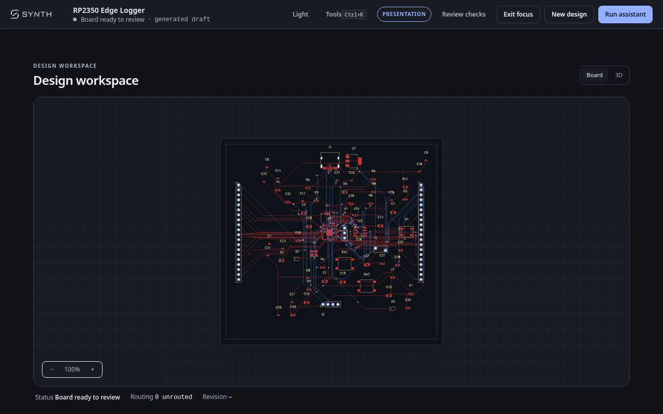Viewport: 663px width, 414px height.
Task: Select the left edge pin header
Action: pos(239,232)
